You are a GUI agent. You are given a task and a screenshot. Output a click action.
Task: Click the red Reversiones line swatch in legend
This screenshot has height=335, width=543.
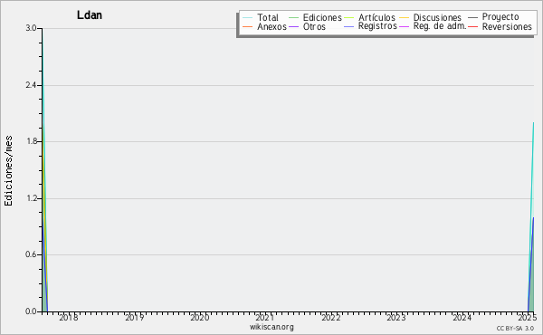point(472,26)
